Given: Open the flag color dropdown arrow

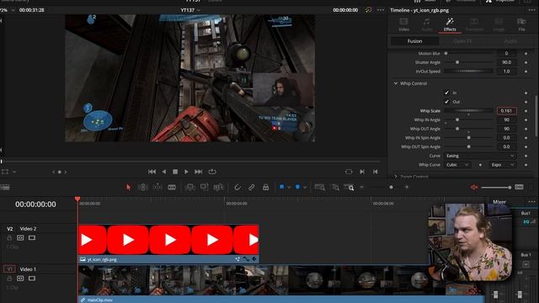Looking at the screenshot, I should pyautogui.click(x=289, y=187).
